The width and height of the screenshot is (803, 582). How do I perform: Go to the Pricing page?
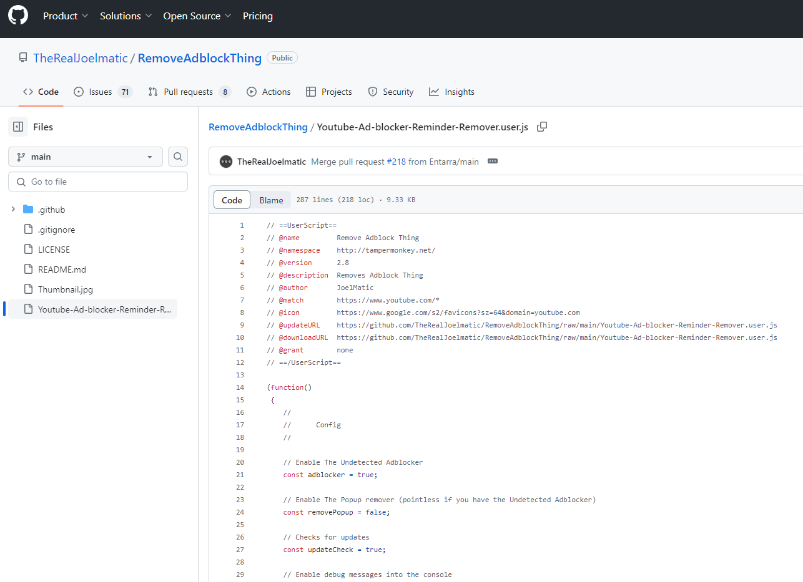coord(258,16)
